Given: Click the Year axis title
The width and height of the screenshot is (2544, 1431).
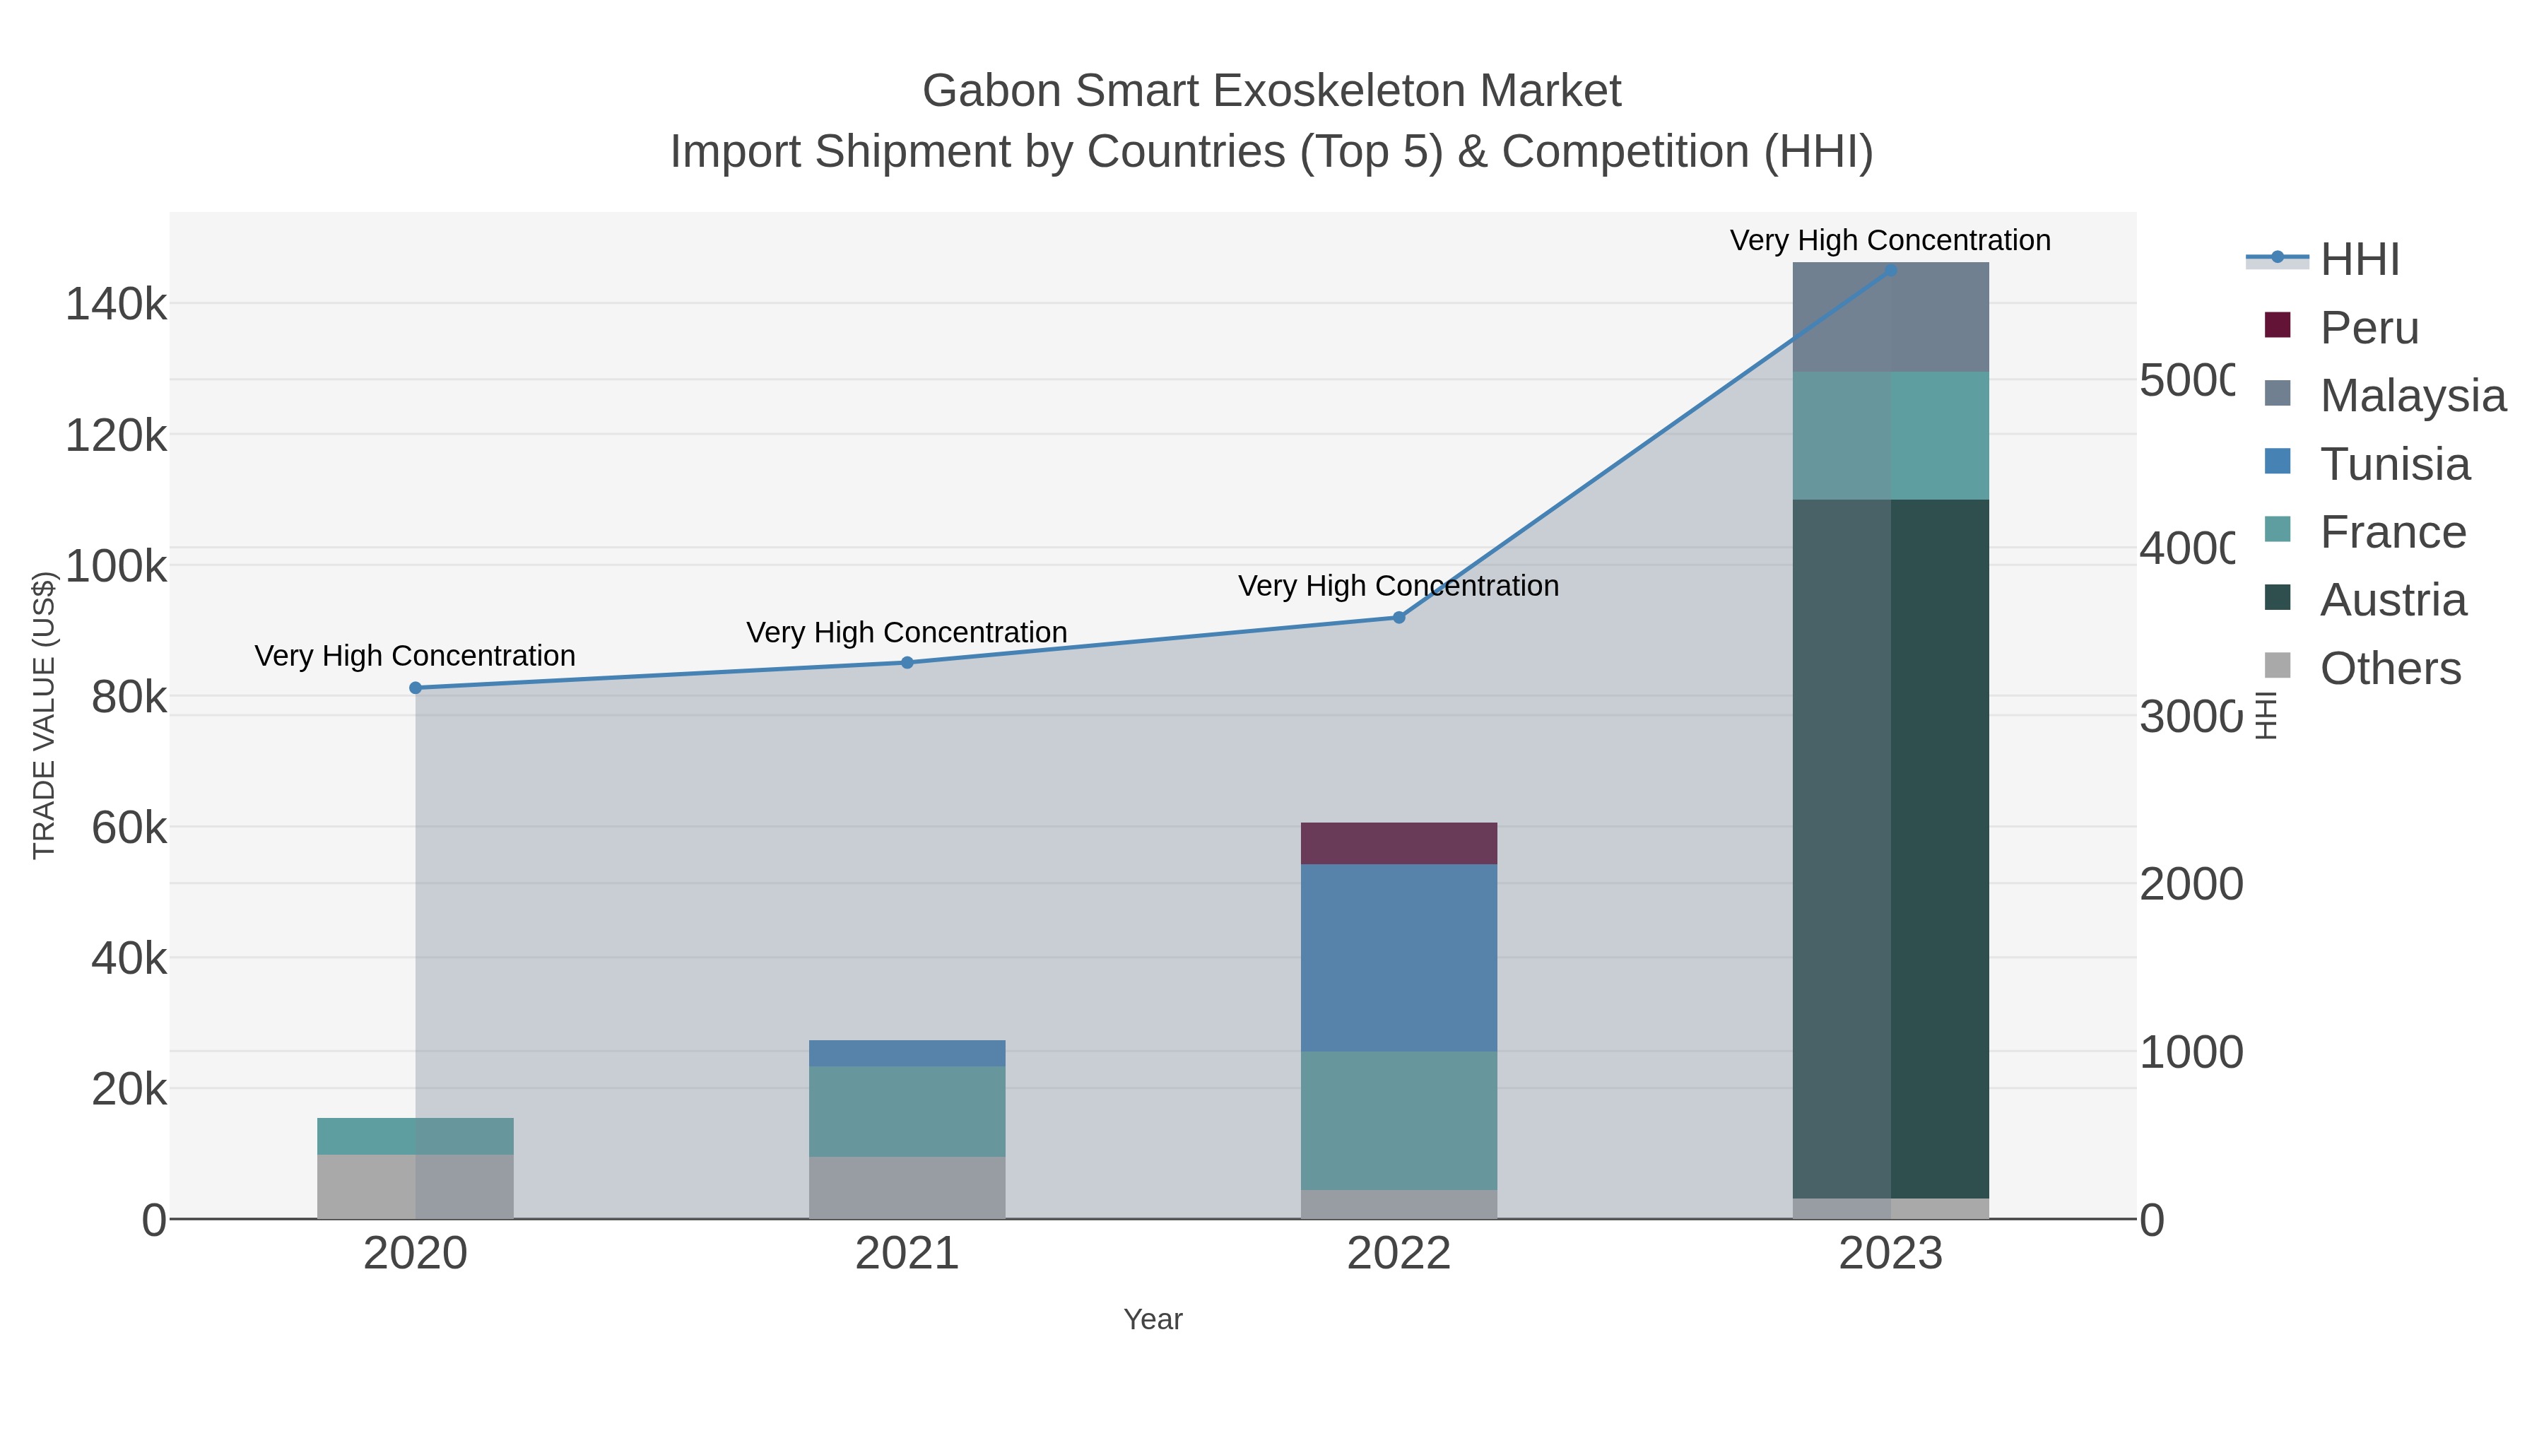Looking at the screenshot, I should coord(1153,1319).
